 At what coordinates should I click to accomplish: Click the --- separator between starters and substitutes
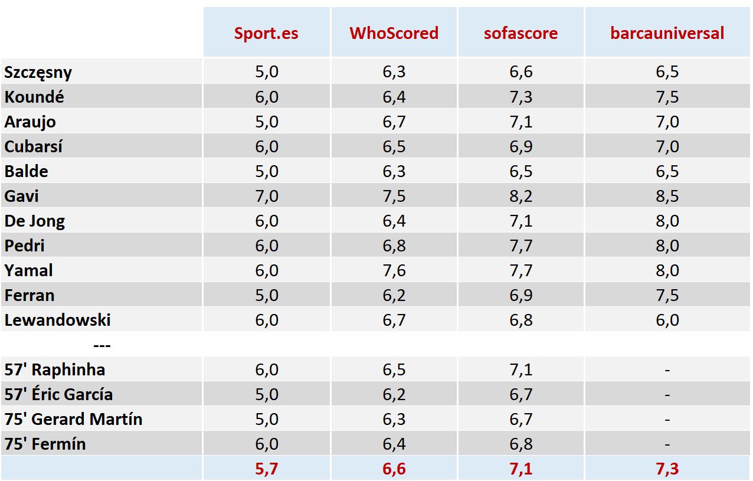click(102, 345)
